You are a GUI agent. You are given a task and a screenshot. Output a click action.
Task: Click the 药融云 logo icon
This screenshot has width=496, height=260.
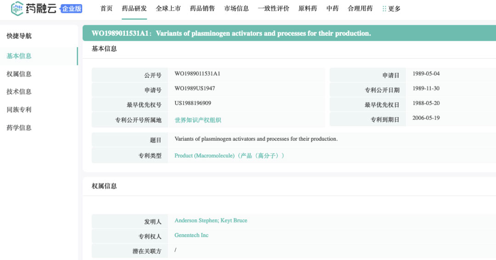point(17,8)
